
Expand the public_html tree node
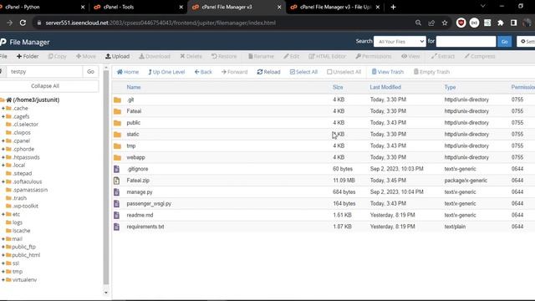tap(3, 255)
